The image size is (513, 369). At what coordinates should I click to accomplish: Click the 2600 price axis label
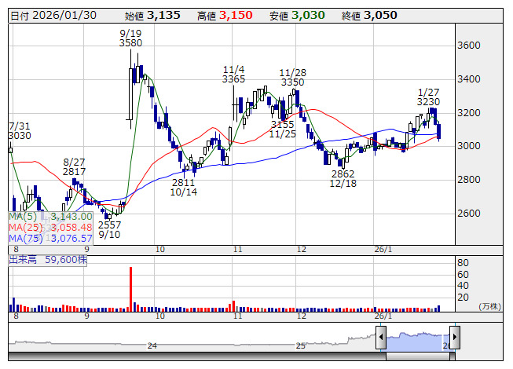click(x=468, y=213)
